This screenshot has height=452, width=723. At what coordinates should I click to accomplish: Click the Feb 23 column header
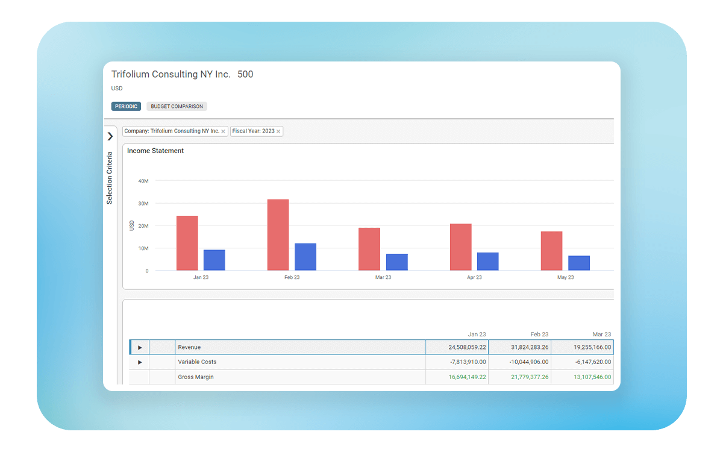point(539,334)
